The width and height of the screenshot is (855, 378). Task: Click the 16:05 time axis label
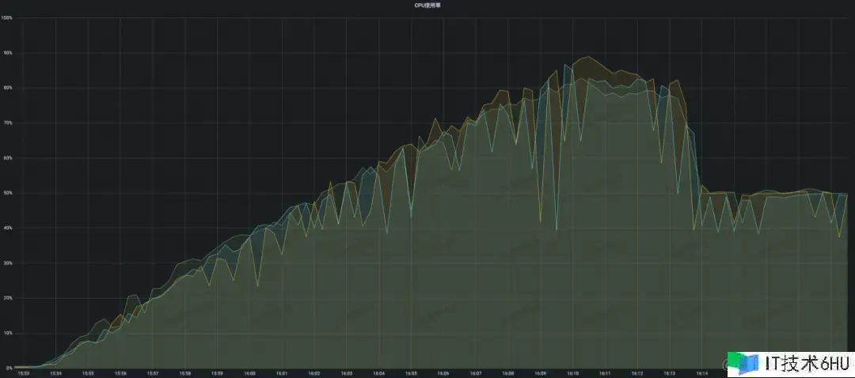411,373
